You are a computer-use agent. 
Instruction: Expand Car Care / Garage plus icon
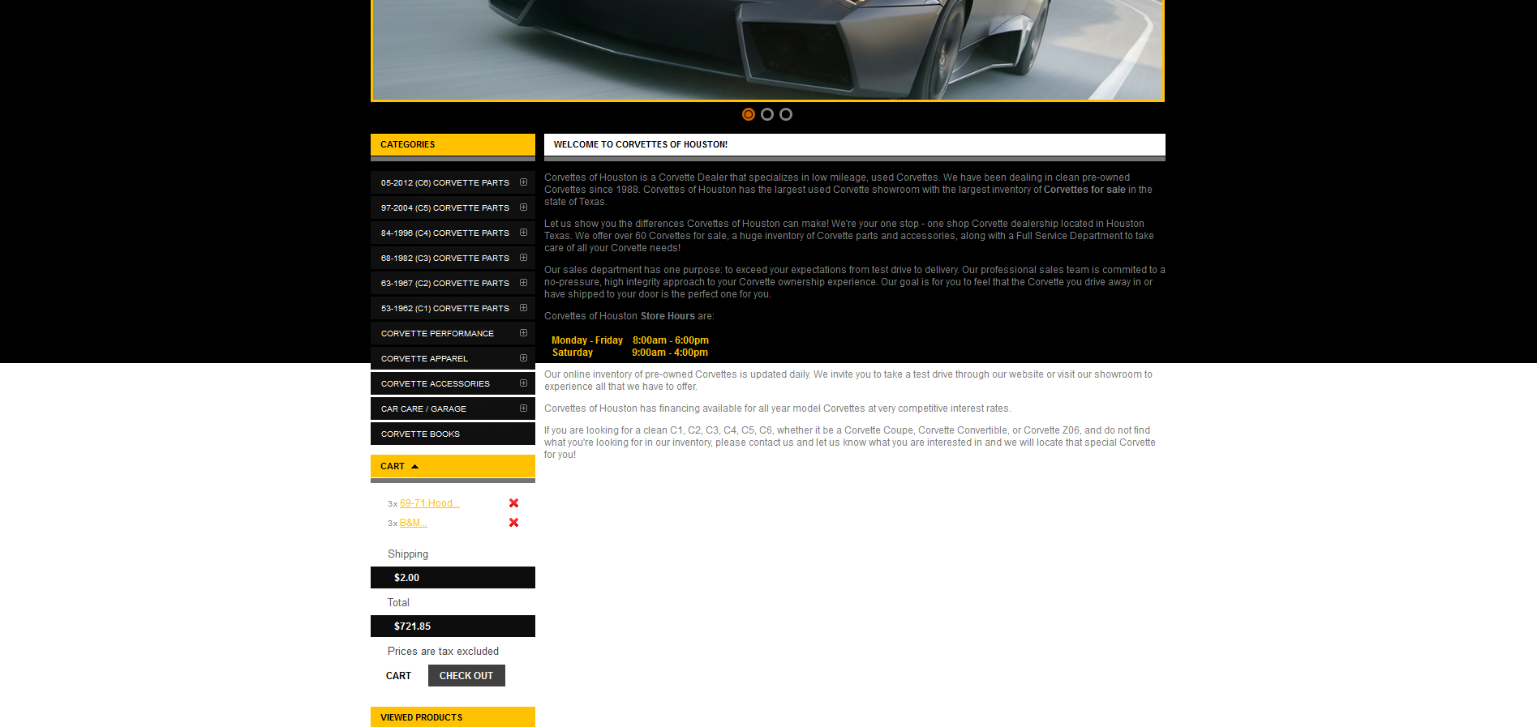523,408
